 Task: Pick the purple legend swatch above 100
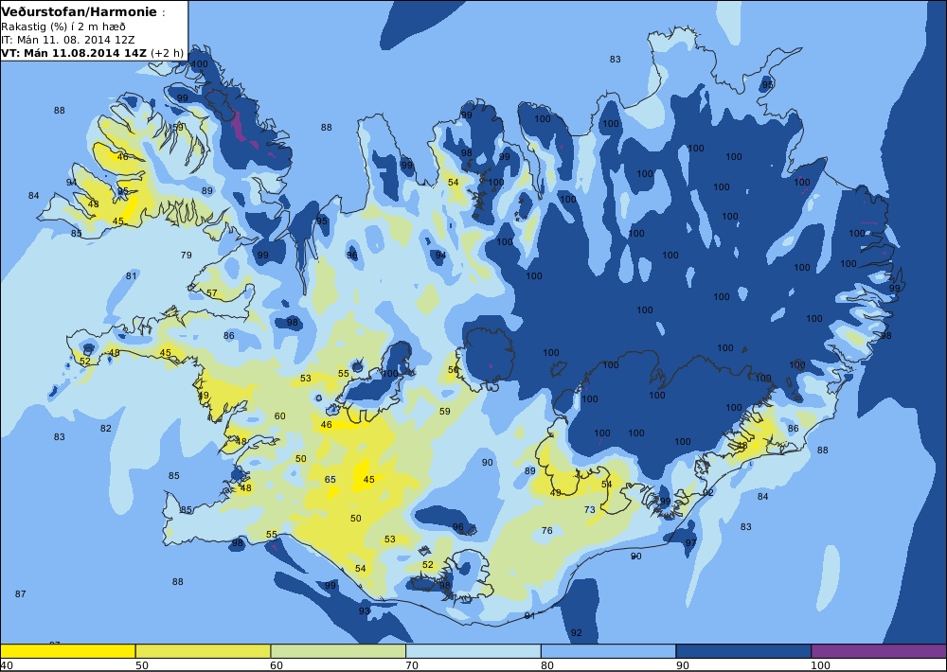click(x=879, y=651)
